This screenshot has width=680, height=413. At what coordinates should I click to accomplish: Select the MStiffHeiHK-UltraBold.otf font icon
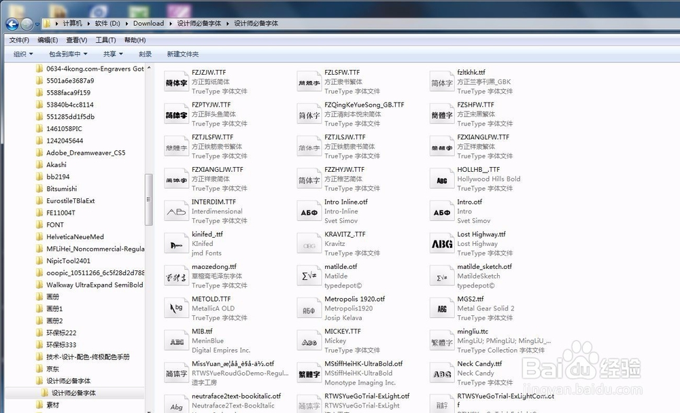[x=309, y=374]
